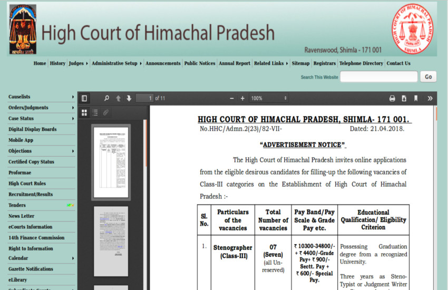The height and width of the screenshot is (290, 448).
Task: Show thumbnails view in sidebar
Action: (84, 112)
